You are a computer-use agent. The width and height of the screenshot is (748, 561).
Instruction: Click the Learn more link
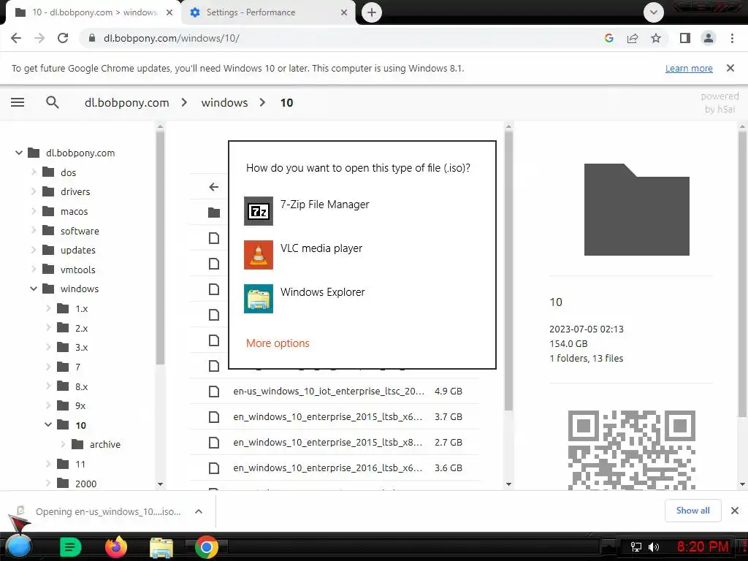click(689, 68)
